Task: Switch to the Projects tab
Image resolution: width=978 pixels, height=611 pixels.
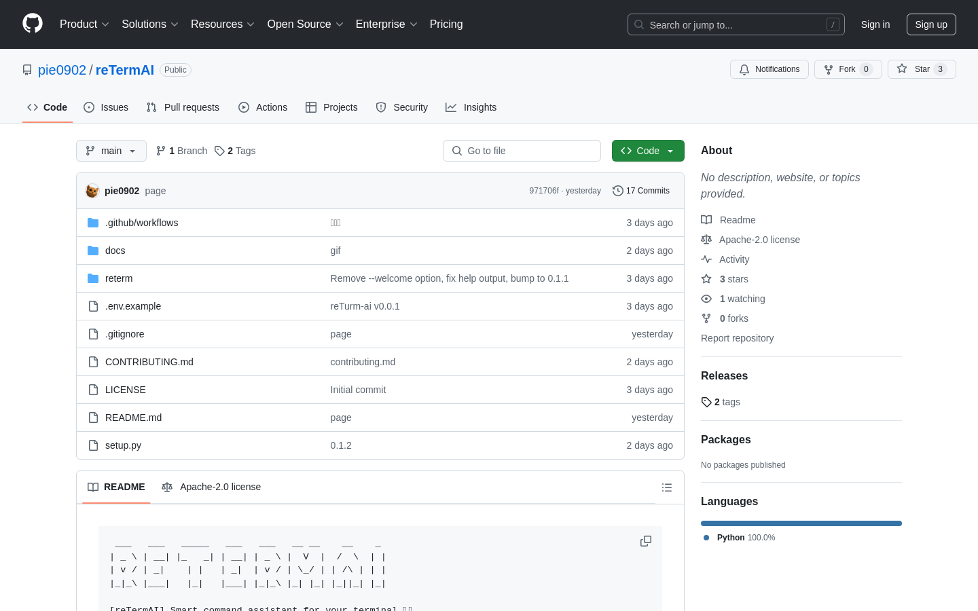Action: tap(331, 107)
